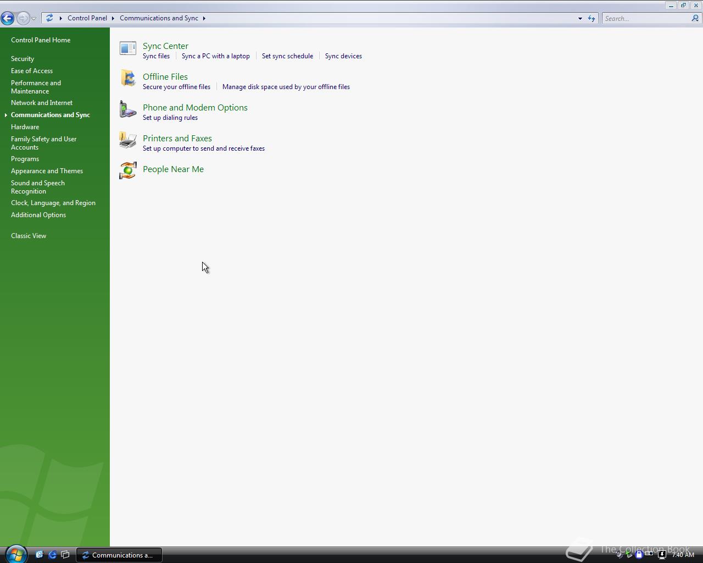Viewport: 703px width, 563px height.
Task: Open Performance and Maintenance category
Action: [x=36, y=87]
